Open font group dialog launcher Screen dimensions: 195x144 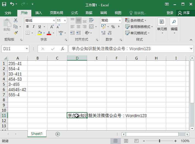click(x=66, y=40)
